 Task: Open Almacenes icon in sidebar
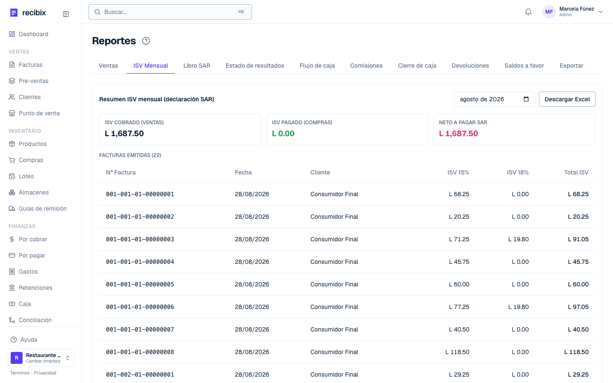pos(12,192)
